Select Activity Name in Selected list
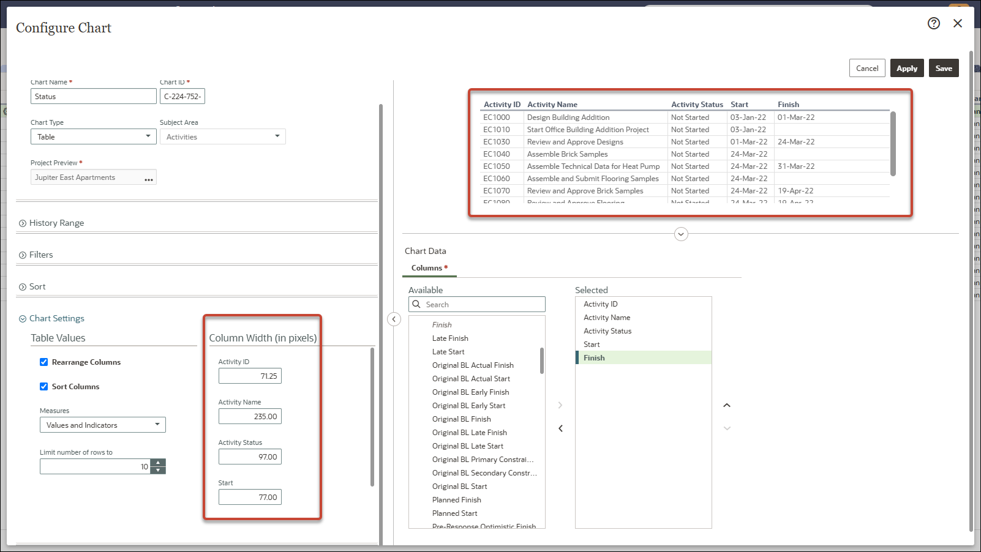Viewport: 981px width, 552px height. (644, 318)
